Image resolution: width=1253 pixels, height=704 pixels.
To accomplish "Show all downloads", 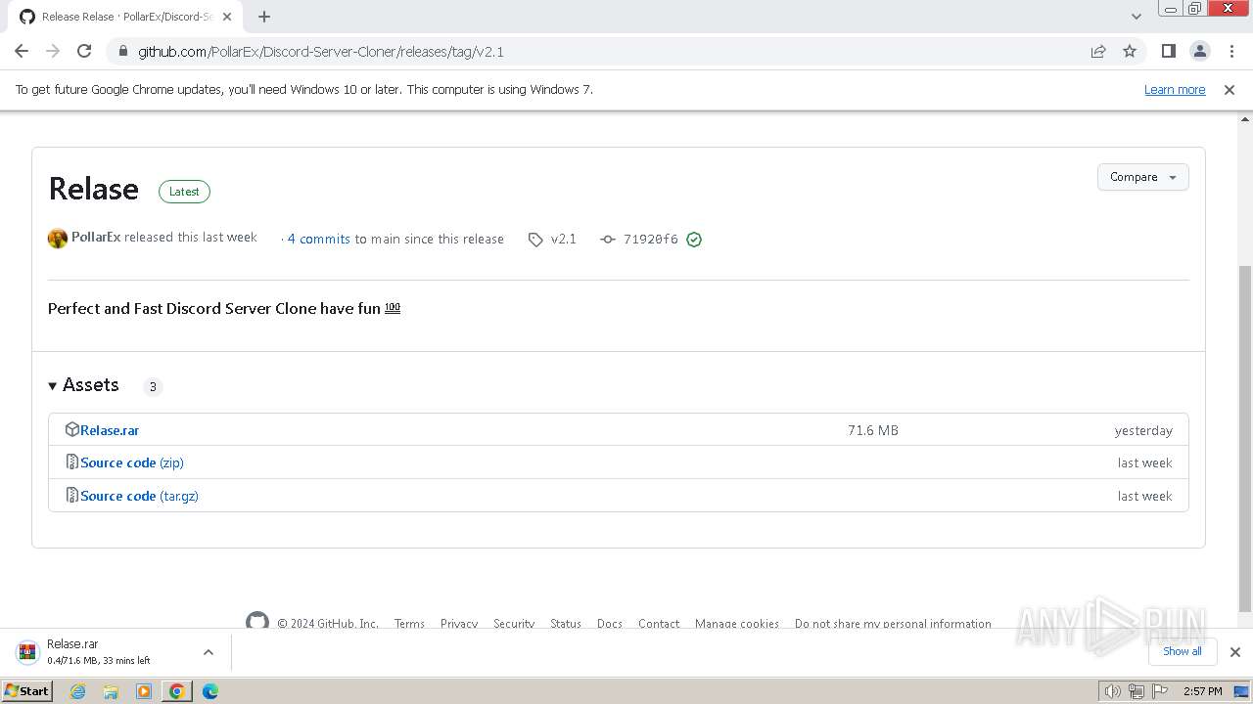I will (x=1183, y=651).
